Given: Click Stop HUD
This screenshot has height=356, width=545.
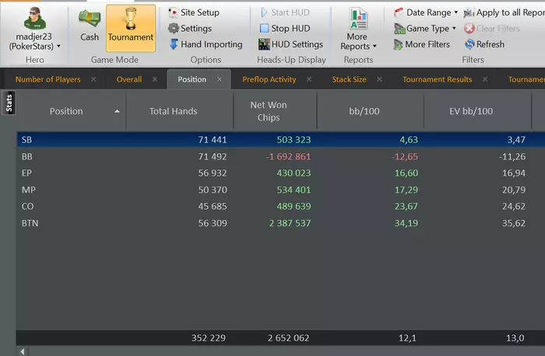Looking at the screenshot, I should [285, 29].
